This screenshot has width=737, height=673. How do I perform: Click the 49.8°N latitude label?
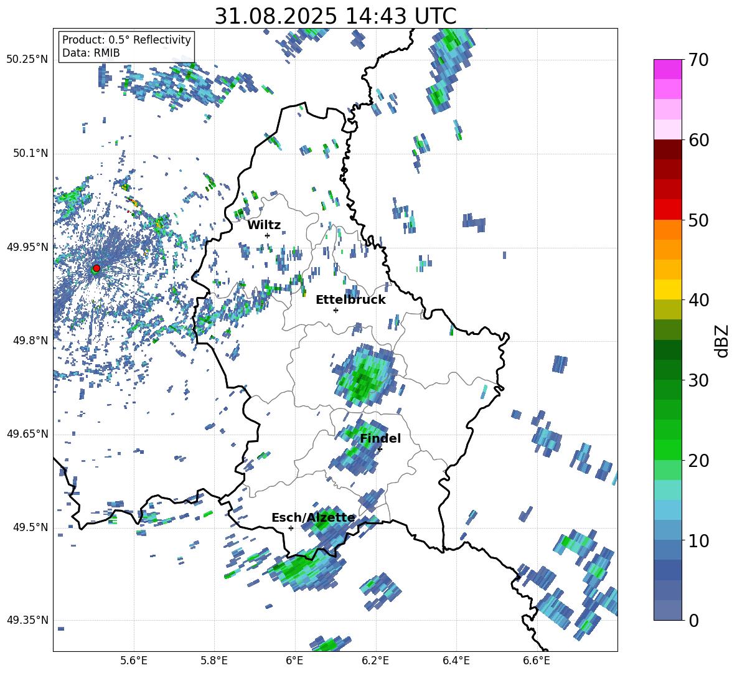(31, 341)
